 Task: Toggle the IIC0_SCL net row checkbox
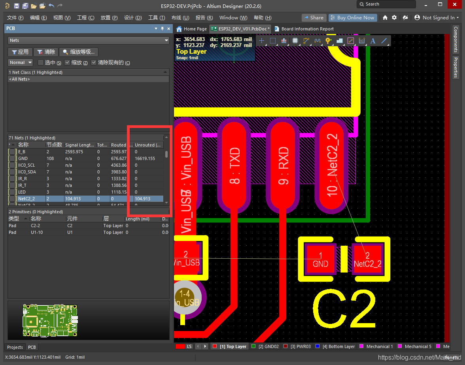(x=12, y=165)
